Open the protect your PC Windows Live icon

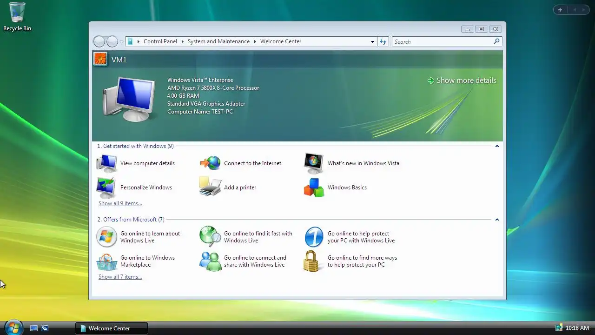point(314,237)
